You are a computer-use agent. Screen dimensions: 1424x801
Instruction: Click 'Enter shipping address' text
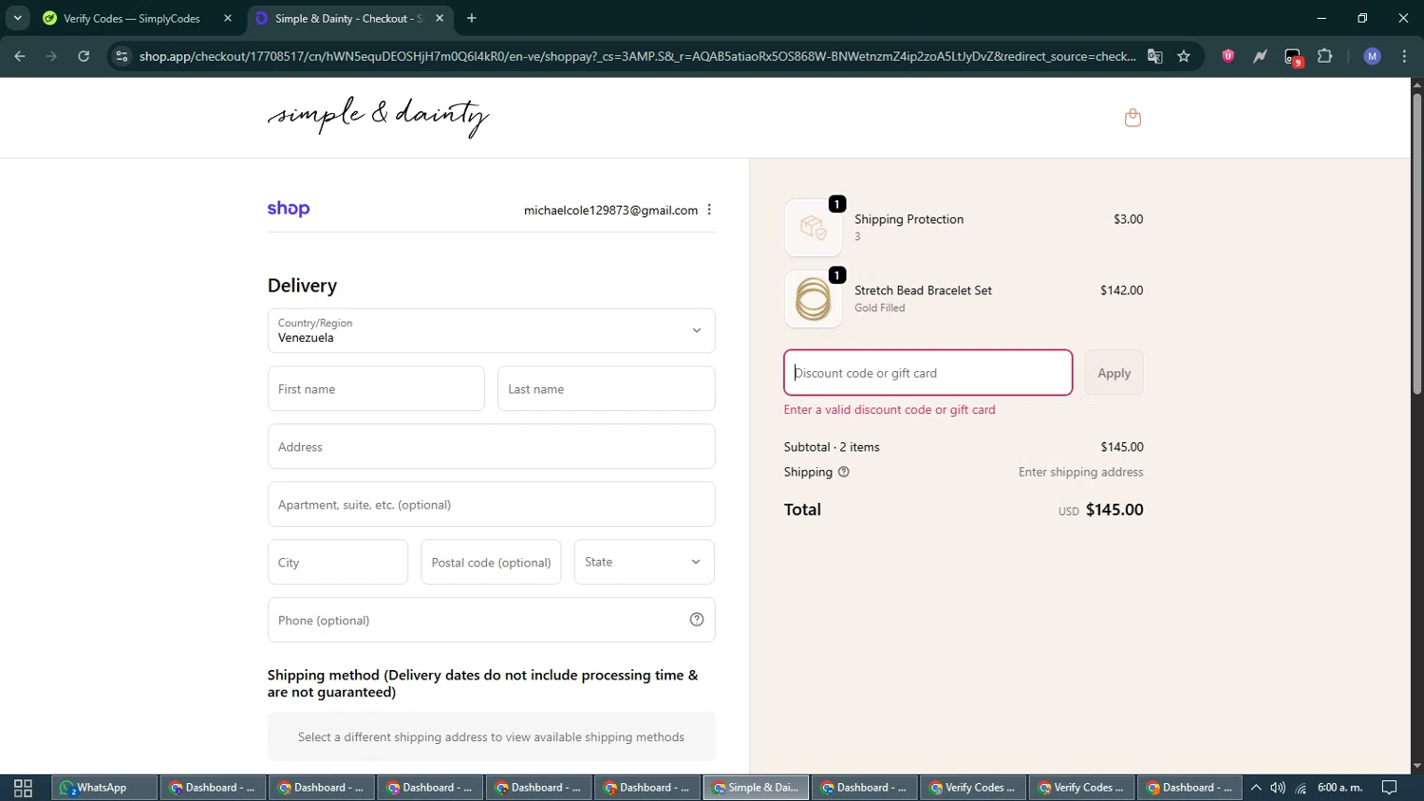tap(1080, 472)
